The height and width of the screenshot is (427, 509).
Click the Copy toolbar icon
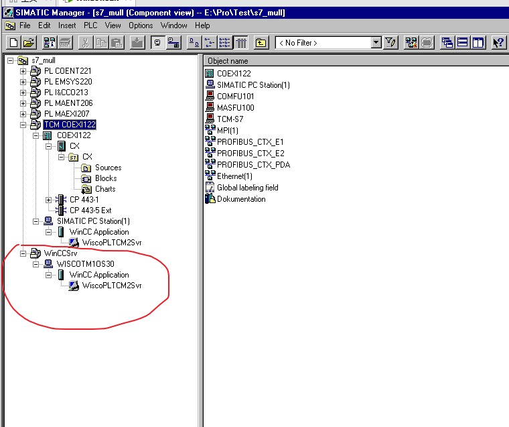[101, 43]
